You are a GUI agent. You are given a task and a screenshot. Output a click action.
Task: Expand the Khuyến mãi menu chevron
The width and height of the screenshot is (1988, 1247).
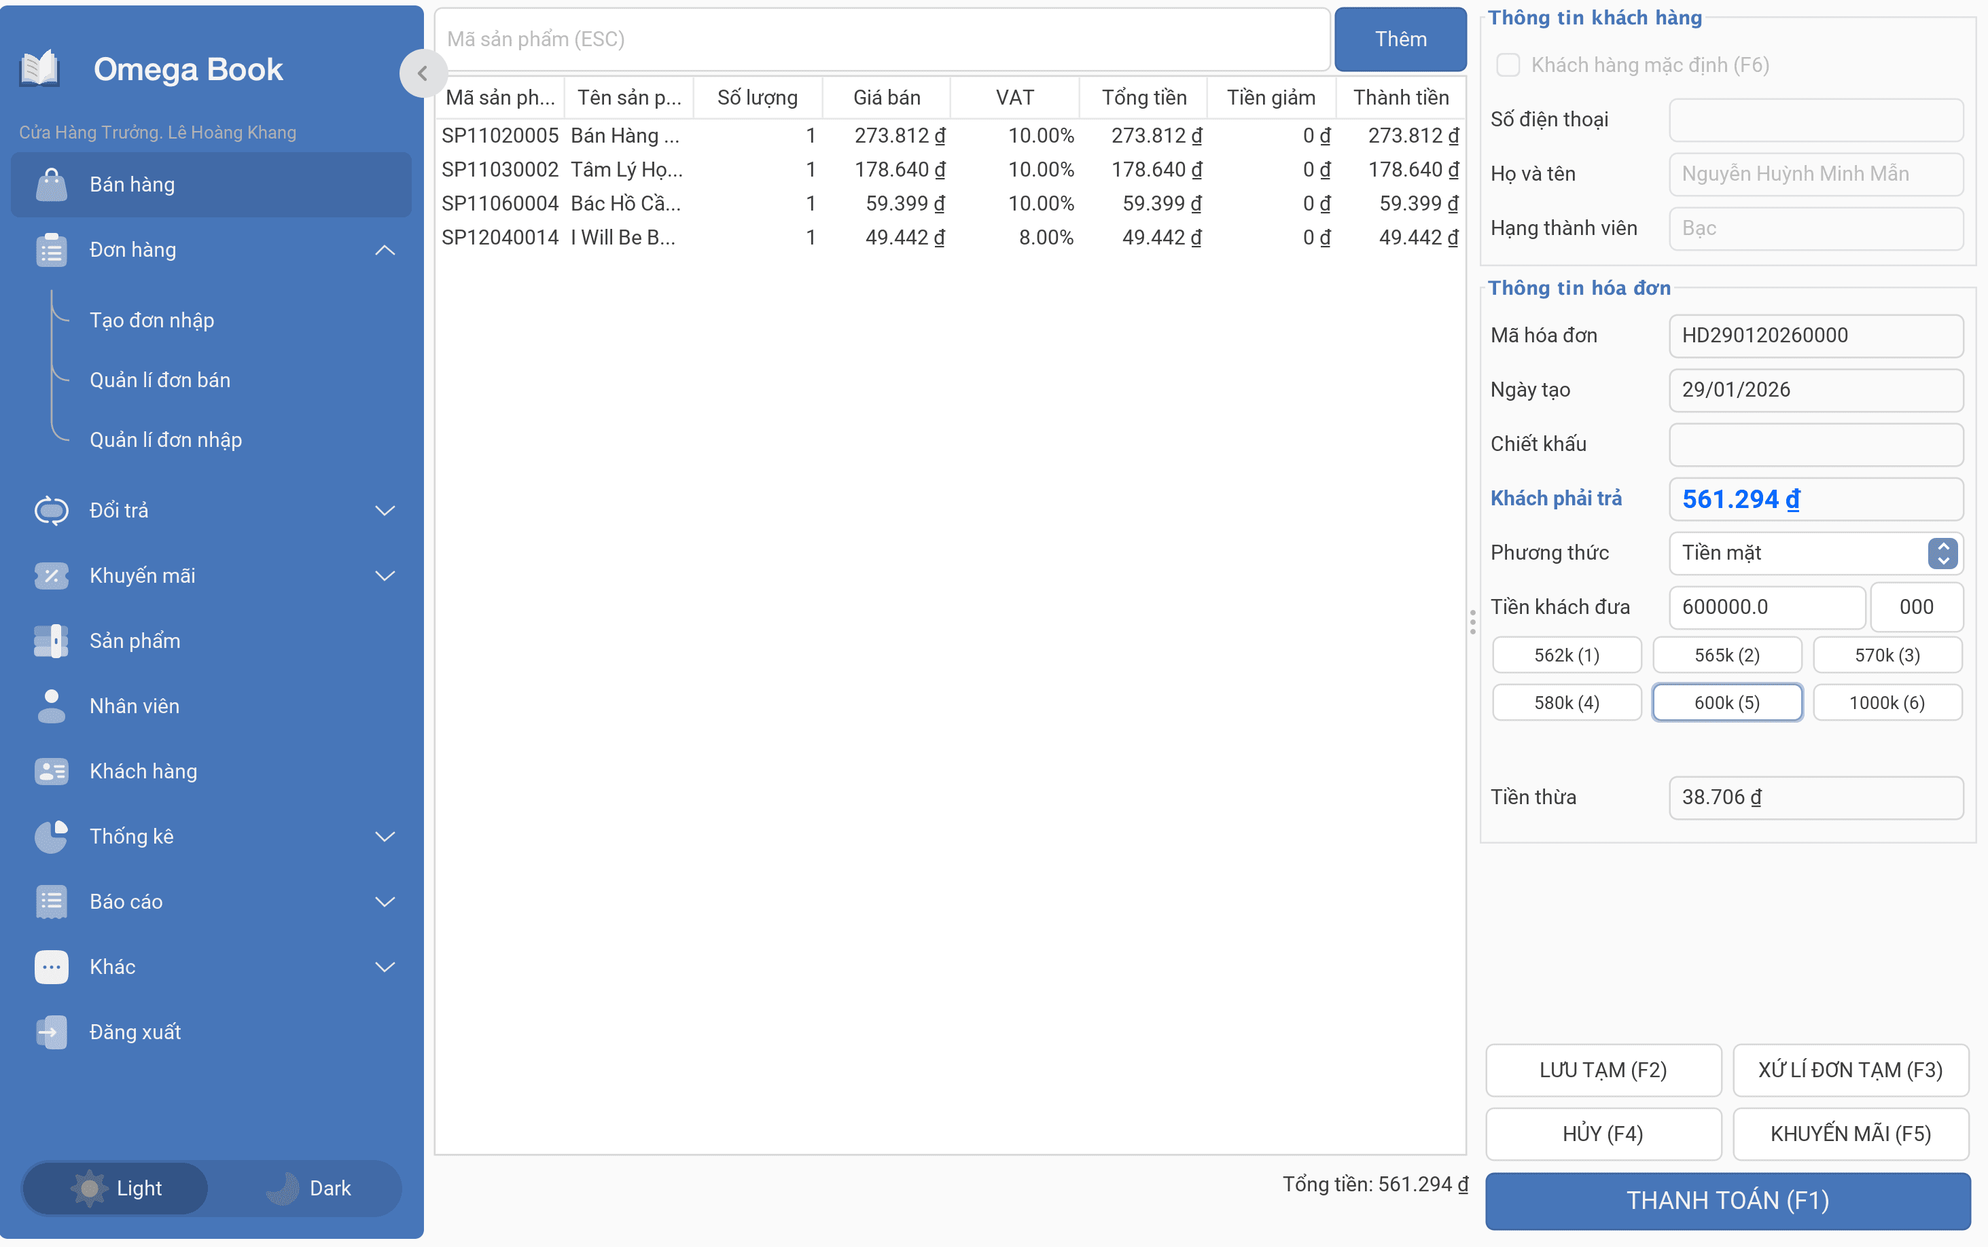(385, 576)
